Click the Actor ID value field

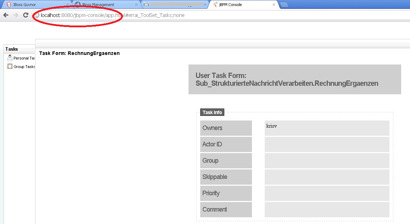click(x=327, y=144)
